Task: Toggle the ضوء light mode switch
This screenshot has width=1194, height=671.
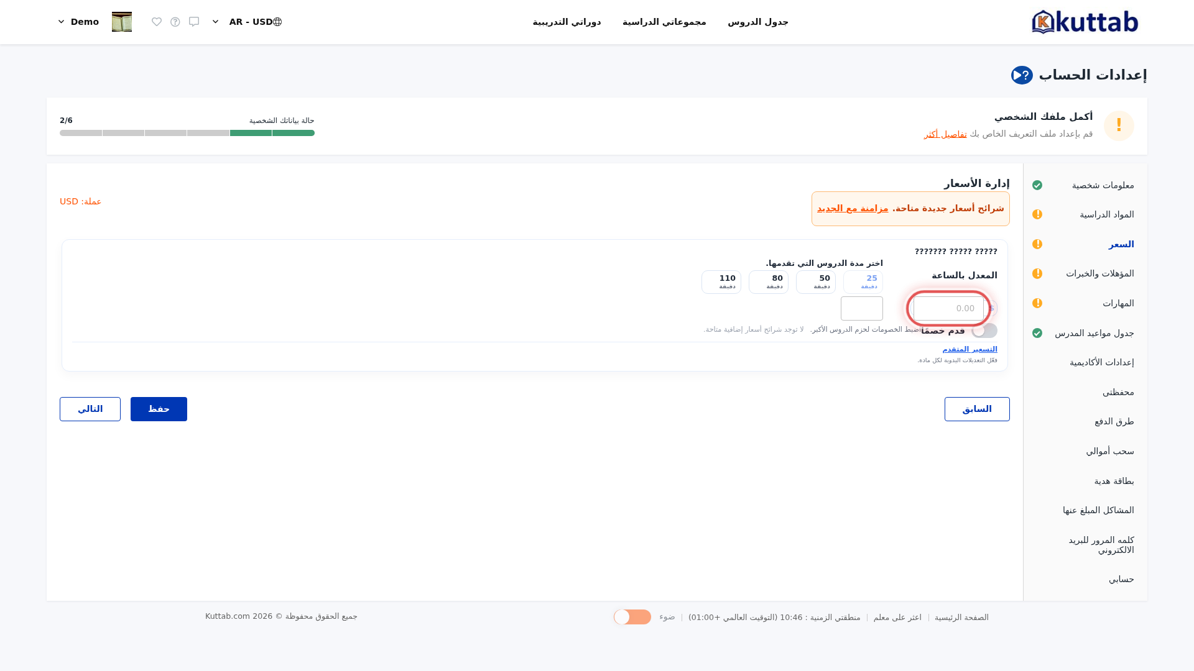Action: [x=632, y=617]
